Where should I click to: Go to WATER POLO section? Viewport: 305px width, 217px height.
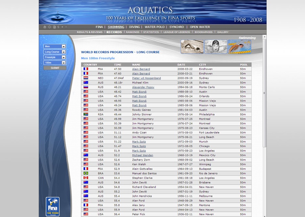pos(155,27)
